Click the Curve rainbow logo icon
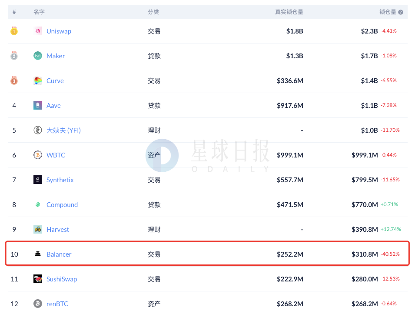The height and width of the screenshot is (311, 415). click(38, 80)
